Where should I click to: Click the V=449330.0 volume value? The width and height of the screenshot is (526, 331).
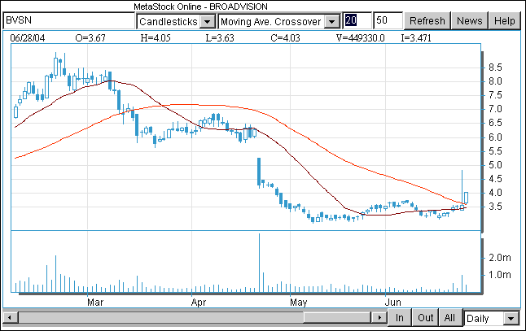point(360,38)
